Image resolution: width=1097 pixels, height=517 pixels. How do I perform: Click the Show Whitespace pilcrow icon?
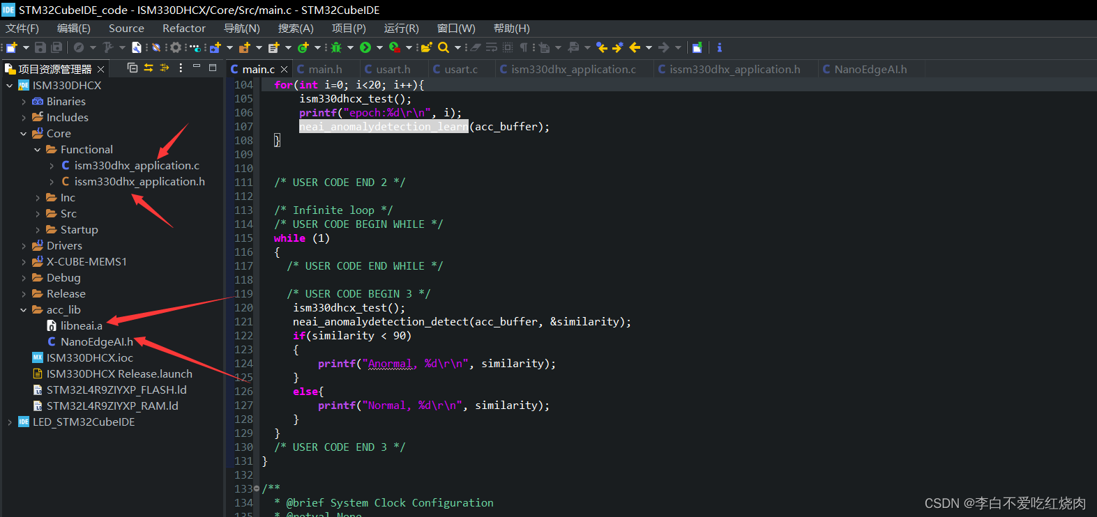(524, 47)
